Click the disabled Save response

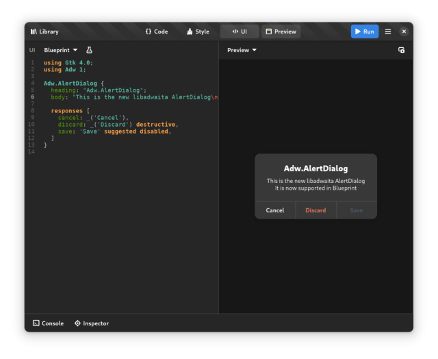357,210
